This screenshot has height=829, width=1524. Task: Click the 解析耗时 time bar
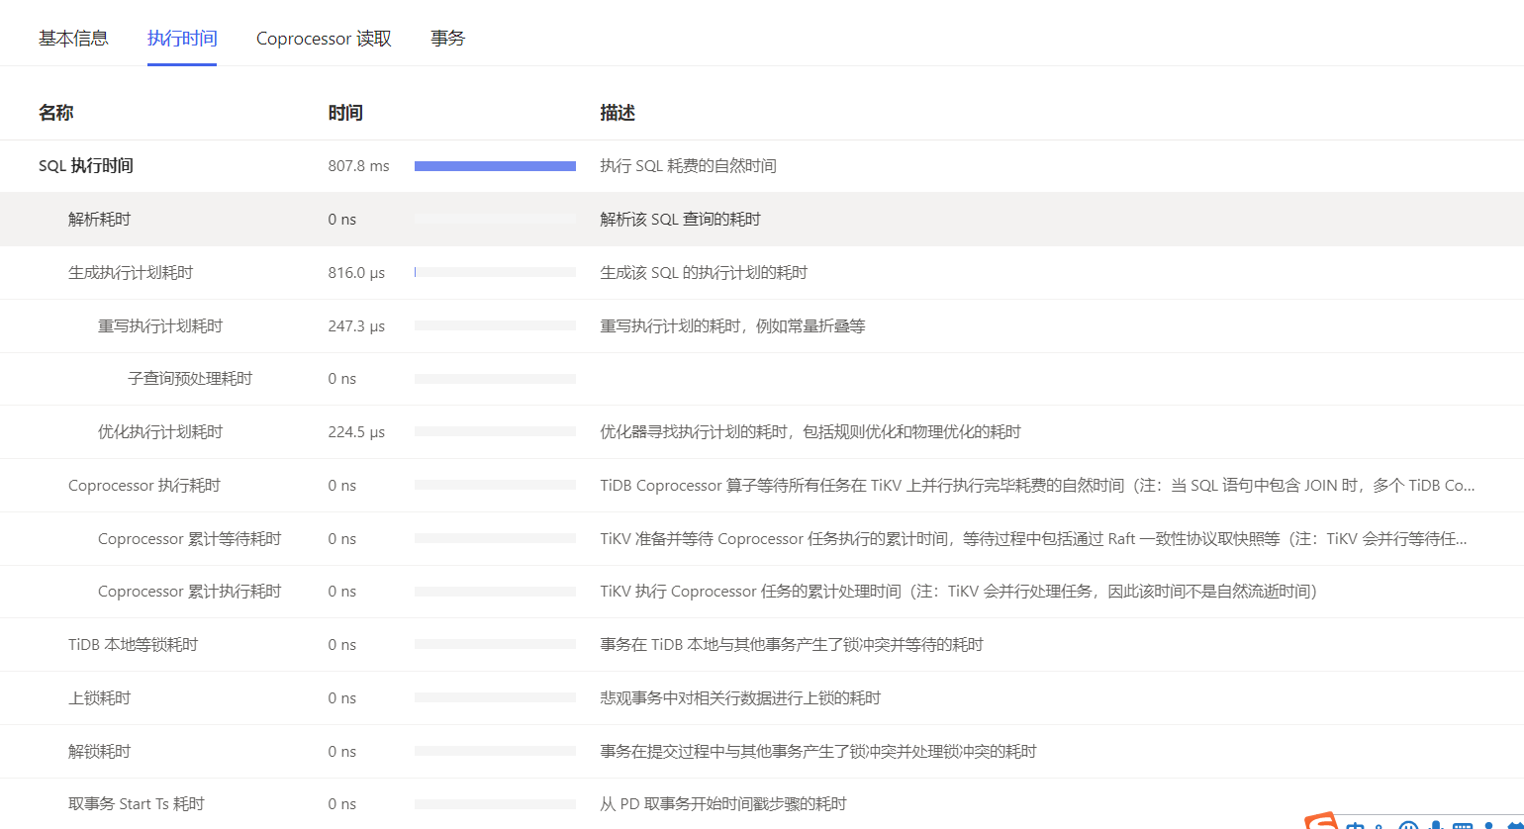pyautogui.click(x=495, y=220)
